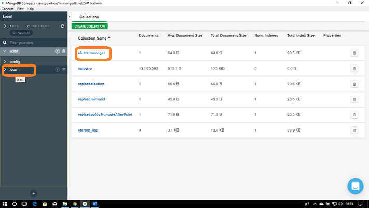Refresh the databases list in sidebar
Screen dimensions: 369x208
coord(62,26)
